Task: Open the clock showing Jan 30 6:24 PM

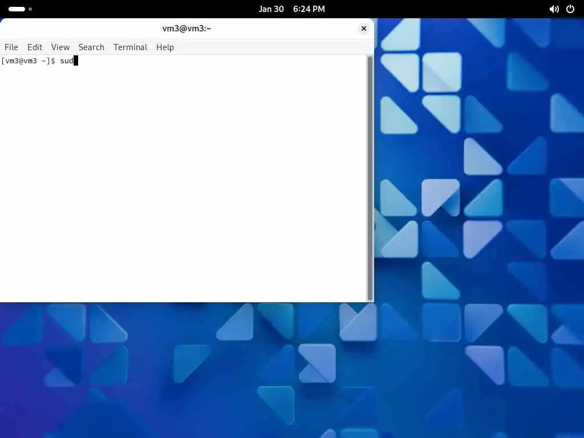Action: (x=291, y=9)
